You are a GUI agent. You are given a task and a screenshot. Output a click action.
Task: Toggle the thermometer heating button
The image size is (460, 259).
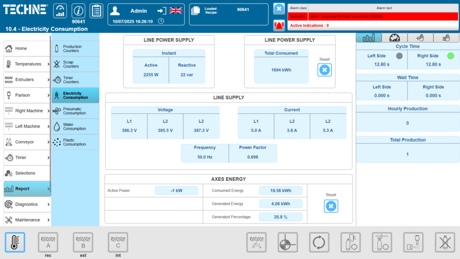tap(15, 242)
